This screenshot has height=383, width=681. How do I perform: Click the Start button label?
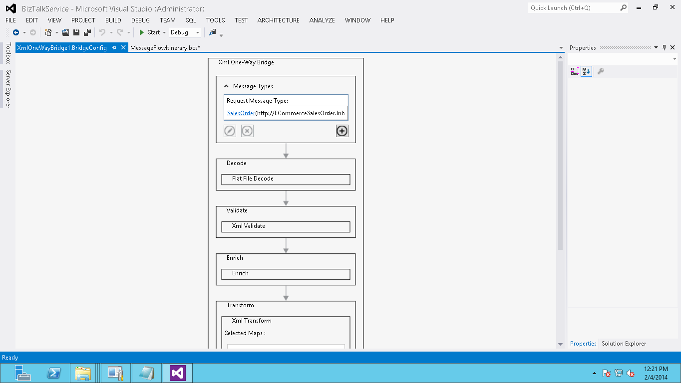(154, 32)
